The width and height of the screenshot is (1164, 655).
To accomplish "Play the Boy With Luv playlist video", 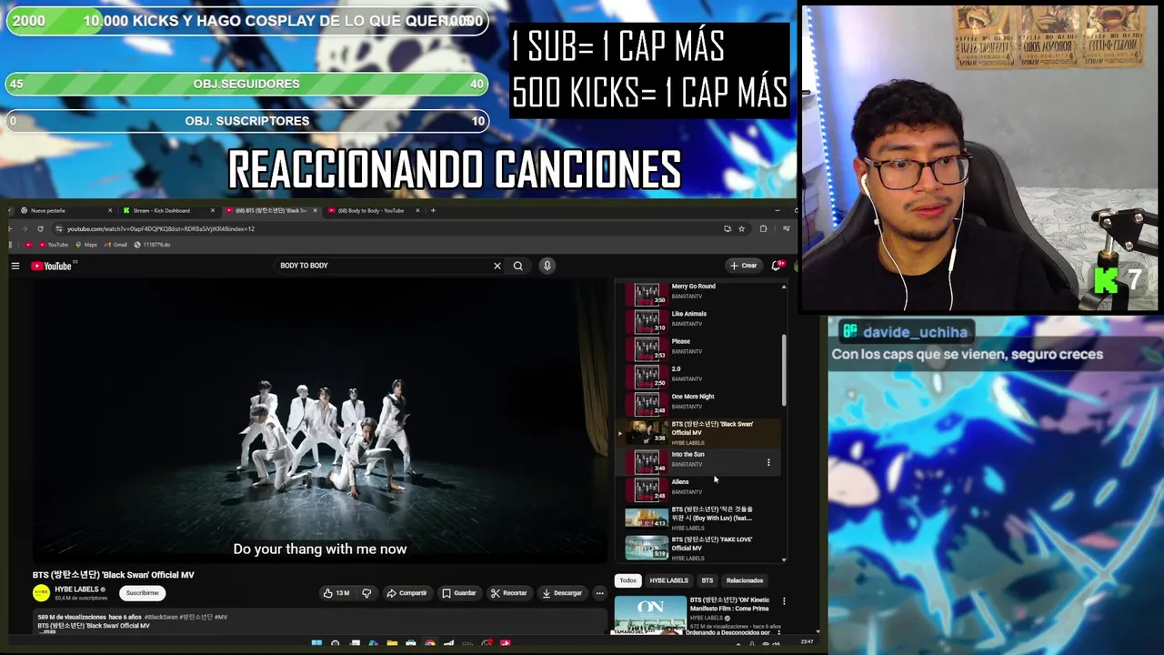I will click(x=698, y=519).
